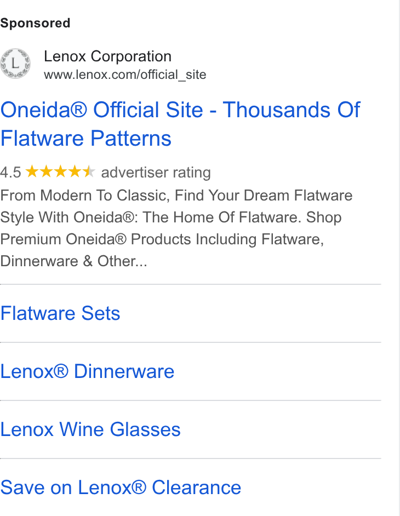
Task: Click the Lenox Corporation advertiser name
Action: 107,56
